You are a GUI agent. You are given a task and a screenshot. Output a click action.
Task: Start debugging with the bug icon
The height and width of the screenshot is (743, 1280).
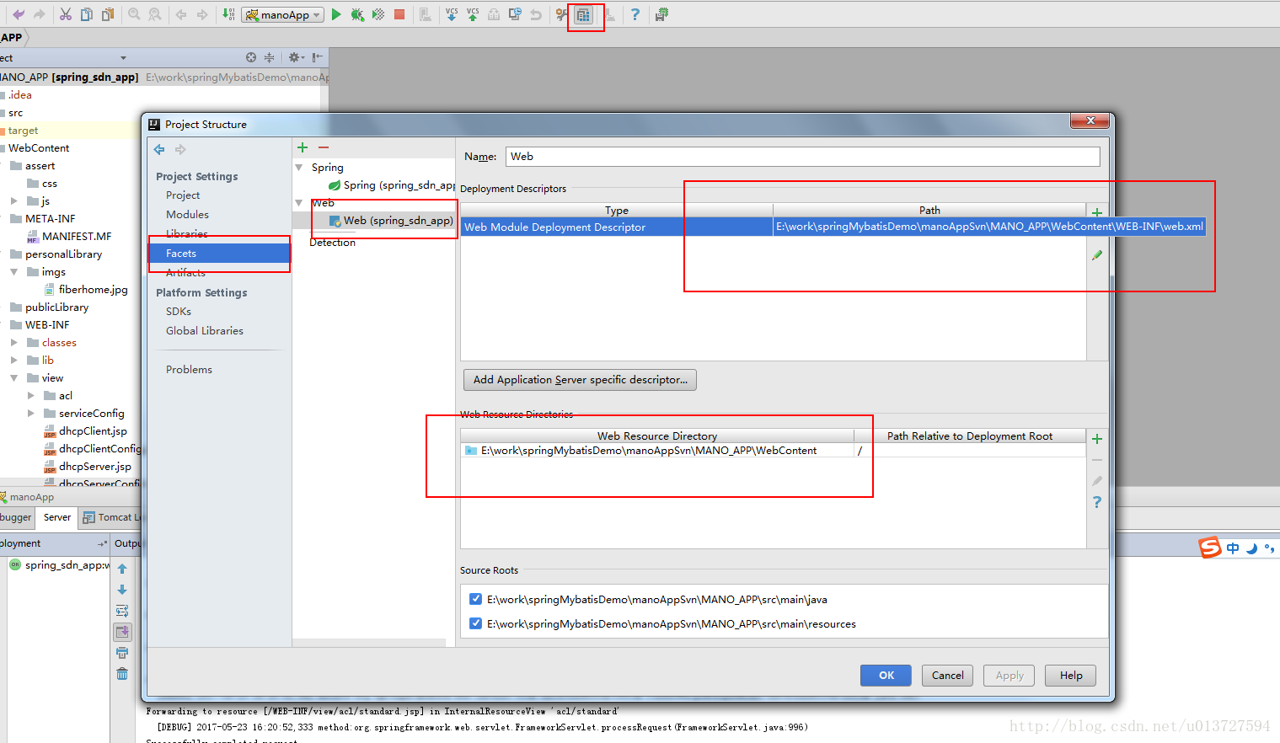[357, 14]
